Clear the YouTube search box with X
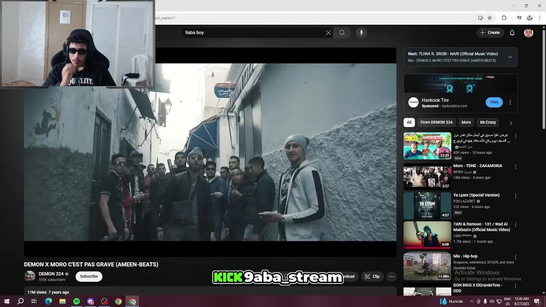The height and width of the screenshot is (307, 546). pyautogui.click(x=328, y=33)
